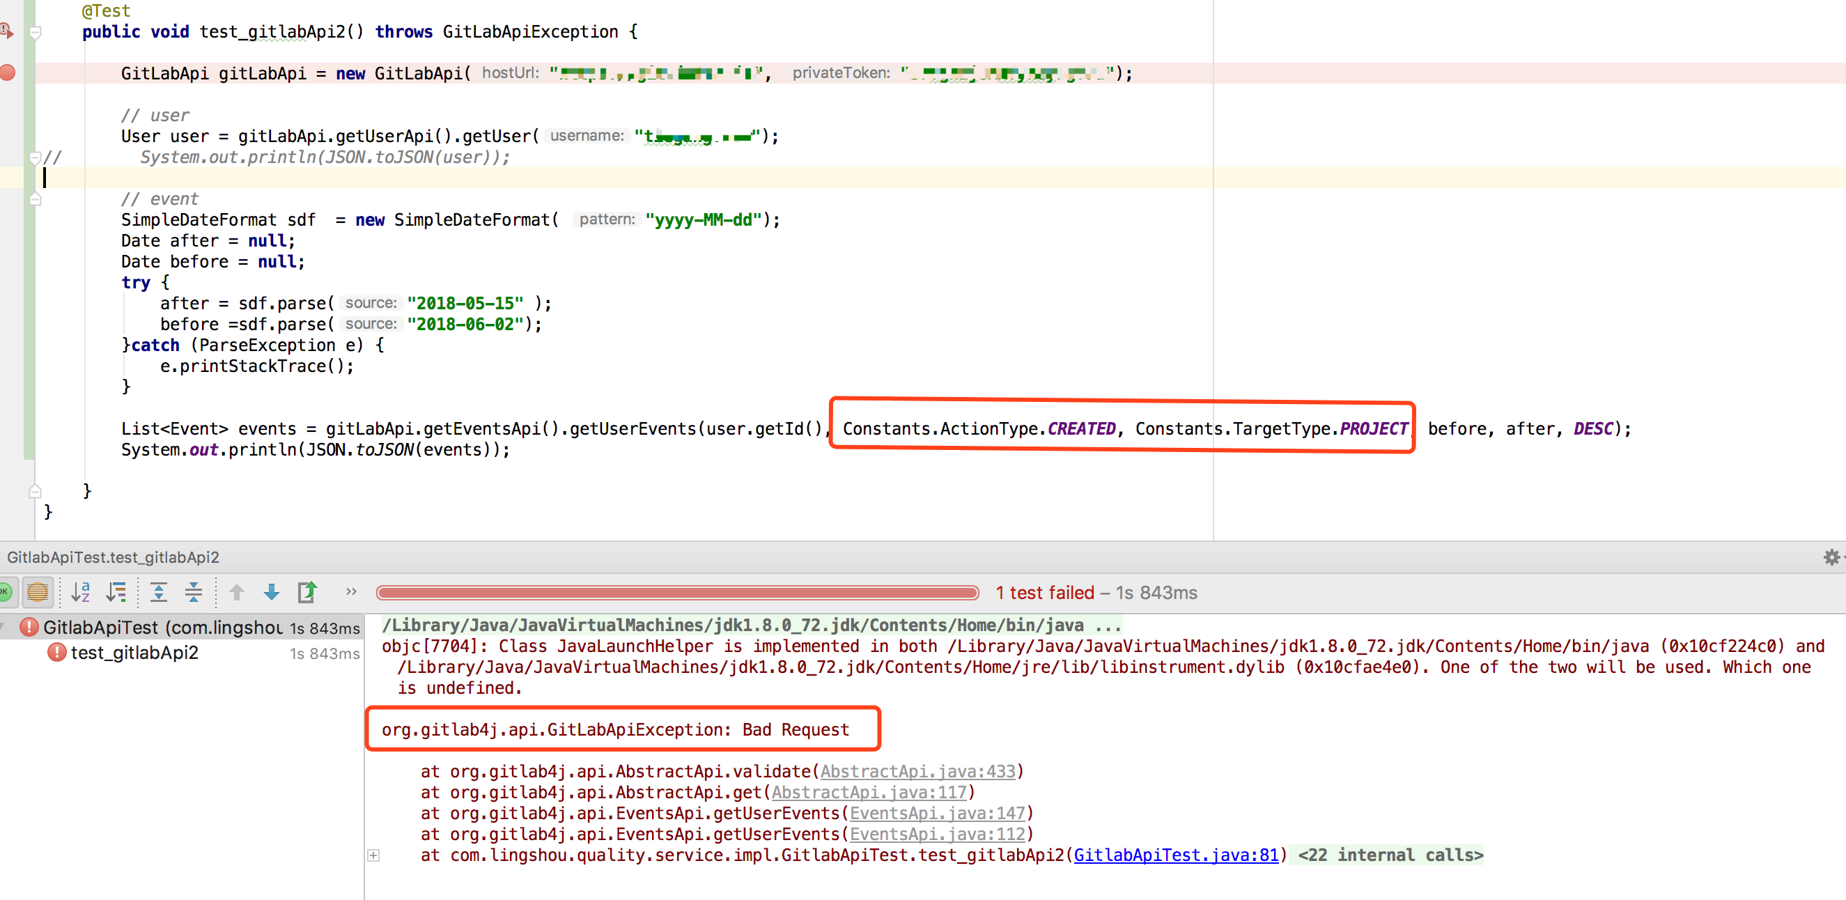Open the test runner settings gear

coord(1831,557)
